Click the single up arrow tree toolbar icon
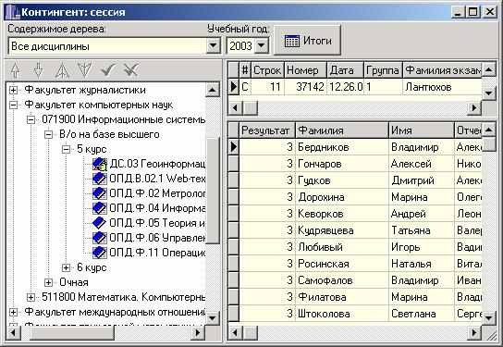 click(x=16, y=70)
